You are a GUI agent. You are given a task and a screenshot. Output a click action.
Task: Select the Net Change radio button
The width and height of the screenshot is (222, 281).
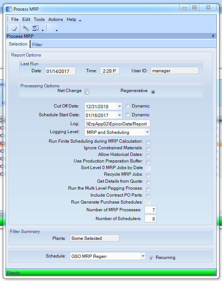click(x=87, y=92)
